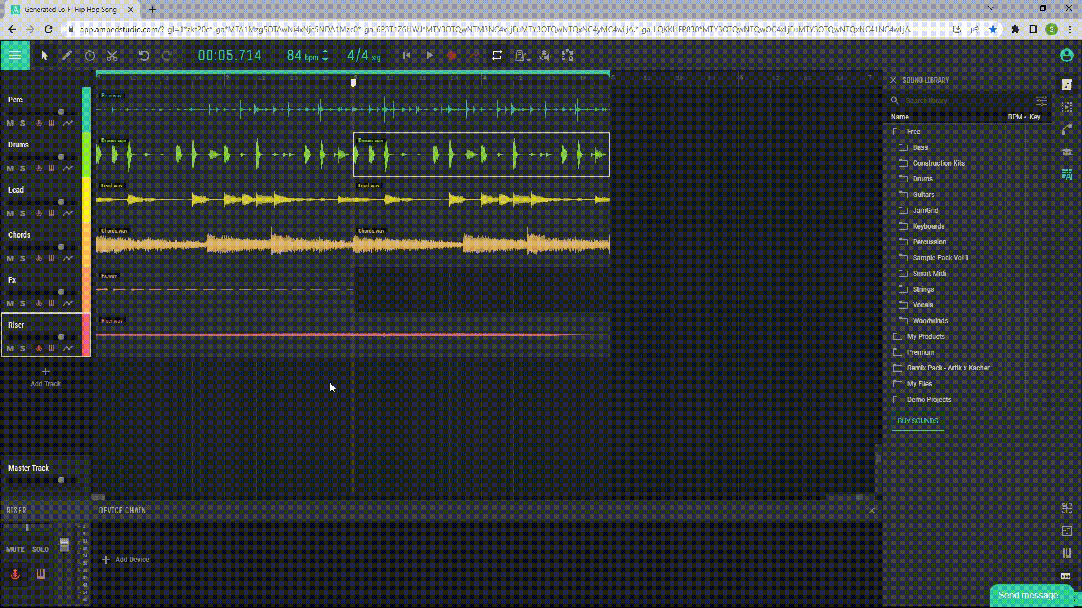
Task: Select the Smart Quantize icon in toolbar
Action: tap(567, 56)
